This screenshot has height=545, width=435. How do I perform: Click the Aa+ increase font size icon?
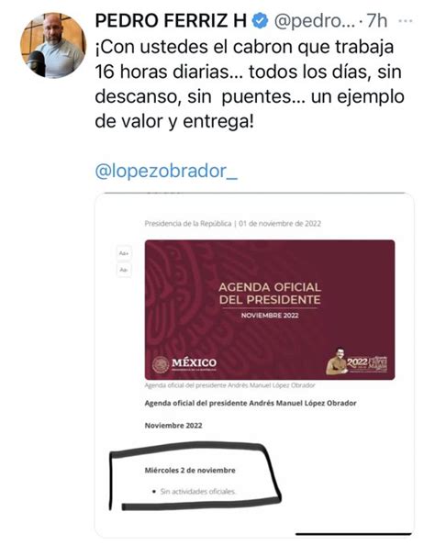124,253
